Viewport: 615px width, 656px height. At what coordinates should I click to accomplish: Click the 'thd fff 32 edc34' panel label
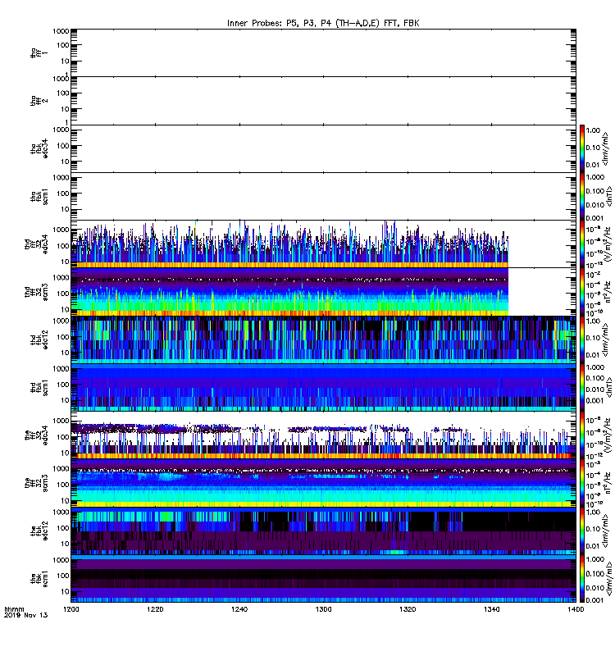(36, 244)
